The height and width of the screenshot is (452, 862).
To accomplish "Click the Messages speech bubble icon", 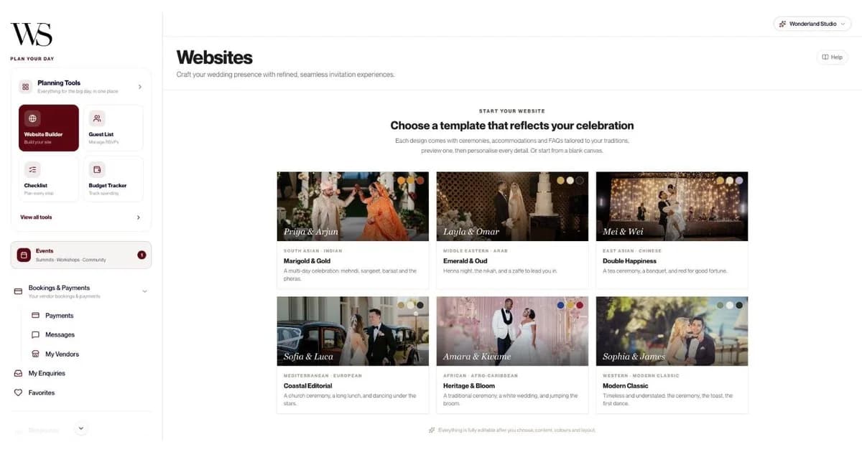I will coord(35,335).
